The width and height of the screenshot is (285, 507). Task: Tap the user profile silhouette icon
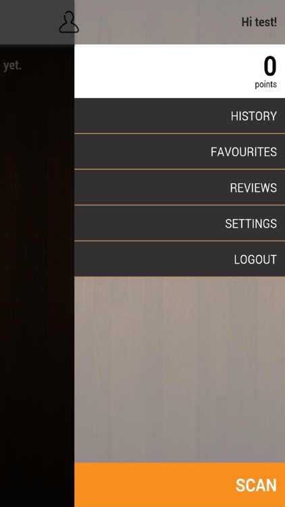coord(69,22)
